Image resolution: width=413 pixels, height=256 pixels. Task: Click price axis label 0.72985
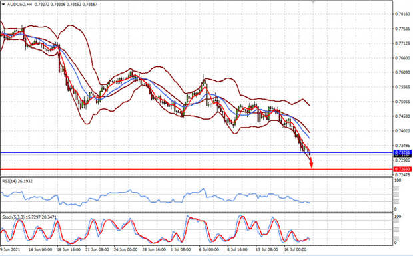(403, 160)
